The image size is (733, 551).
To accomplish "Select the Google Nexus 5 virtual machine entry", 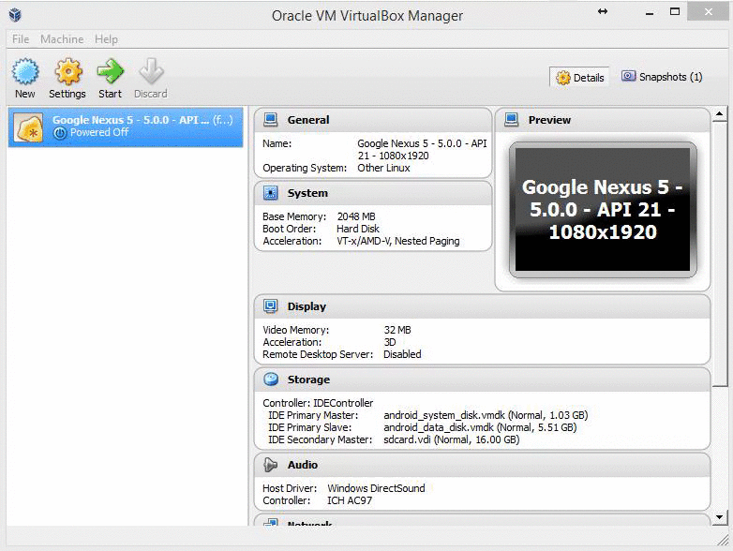I will coord(126,127).
